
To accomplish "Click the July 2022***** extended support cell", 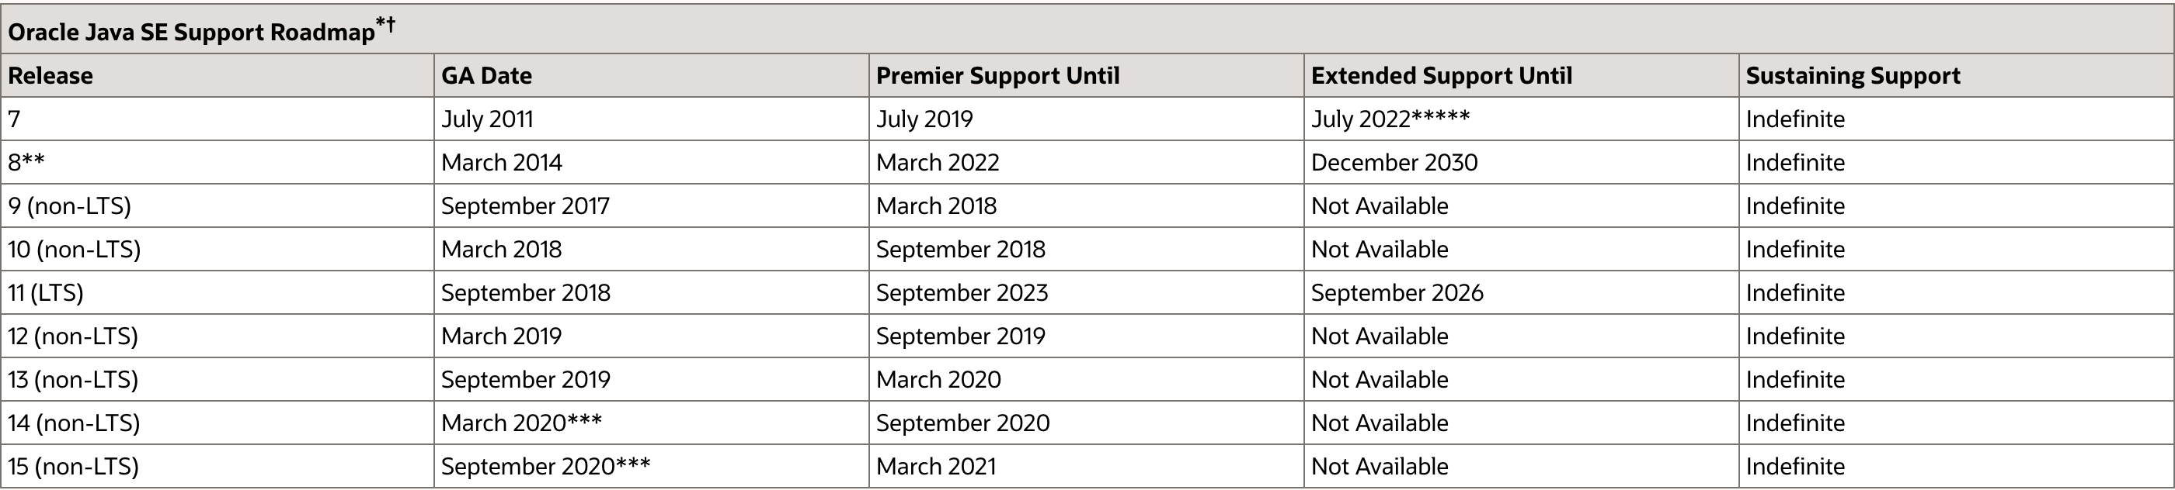I will click(x=1390, y=119).
